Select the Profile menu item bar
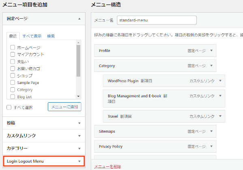 pyautogui.click(x=155, y=51)
